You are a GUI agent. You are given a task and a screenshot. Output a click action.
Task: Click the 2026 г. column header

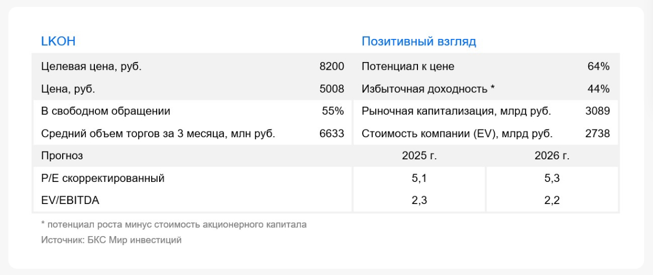coord(552,156)
